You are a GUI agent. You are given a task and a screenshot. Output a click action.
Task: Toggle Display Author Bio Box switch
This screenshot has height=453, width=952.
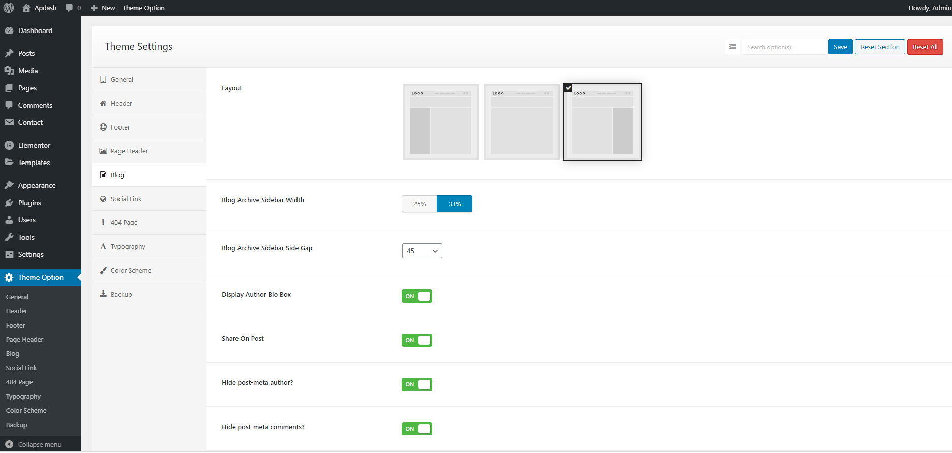[416, 296]
